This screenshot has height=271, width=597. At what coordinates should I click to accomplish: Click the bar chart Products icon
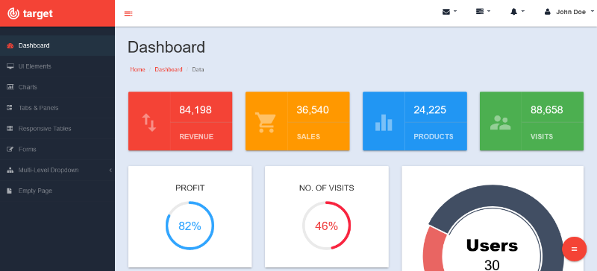tap(384, 123)
